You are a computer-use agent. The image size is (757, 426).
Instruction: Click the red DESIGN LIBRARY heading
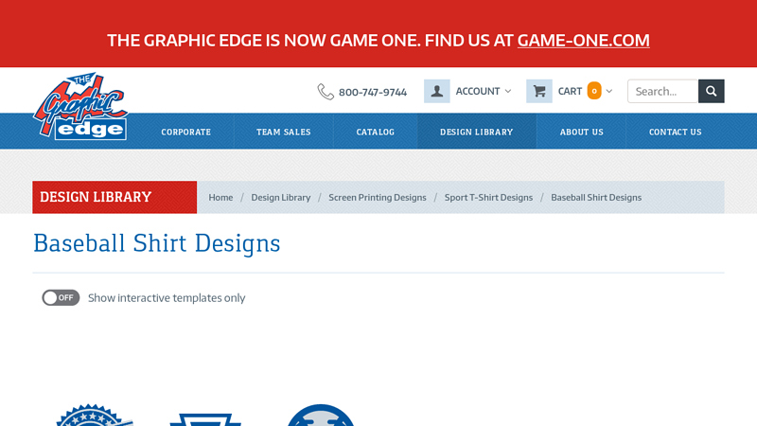tap(96, 197)
